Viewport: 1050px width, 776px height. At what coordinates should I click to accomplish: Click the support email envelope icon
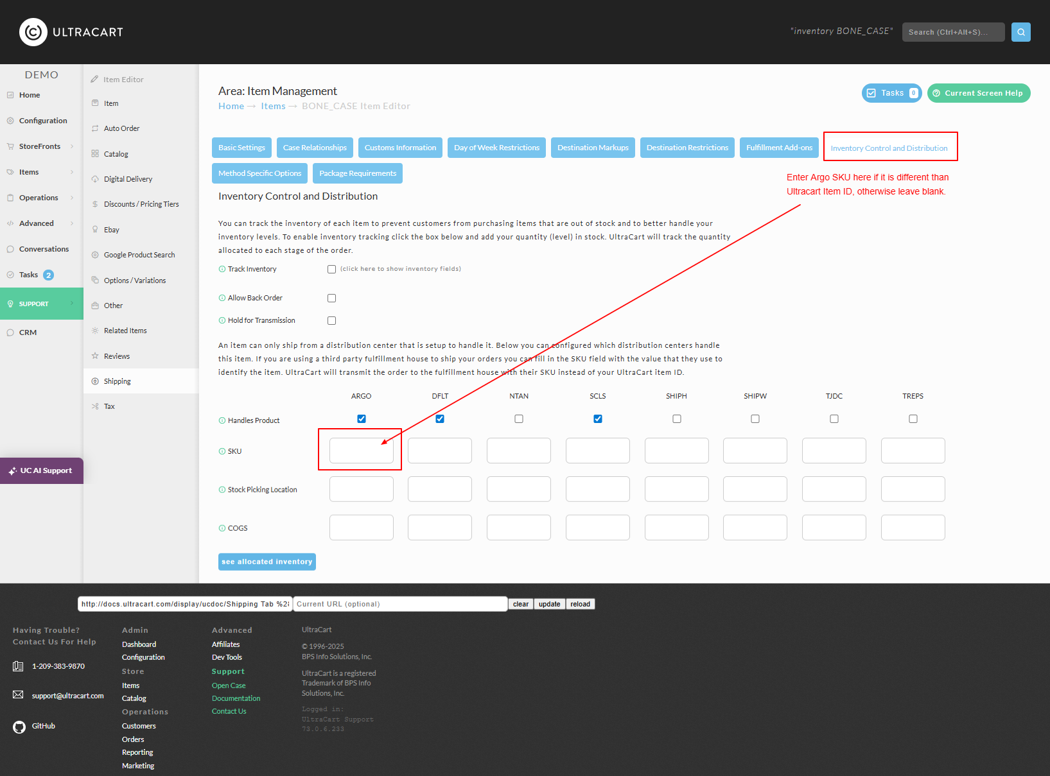coord(18,695)
